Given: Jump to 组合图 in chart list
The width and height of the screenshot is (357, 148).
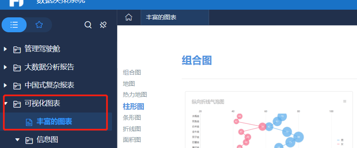Looking at the screenshot, I should [132, 73].
